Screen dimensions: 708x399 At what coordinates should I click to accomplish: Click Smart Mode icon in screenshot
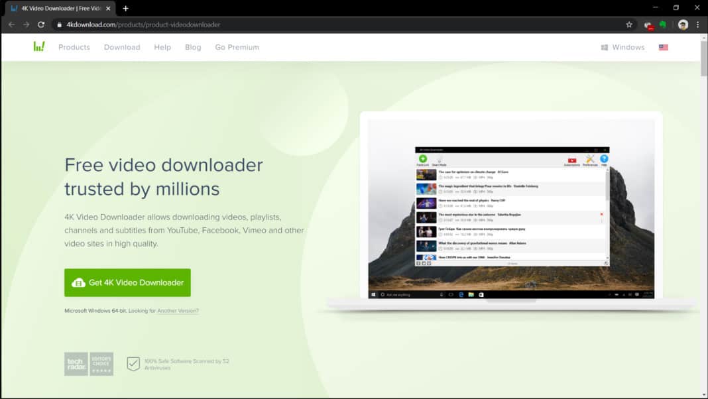point(439,159)
